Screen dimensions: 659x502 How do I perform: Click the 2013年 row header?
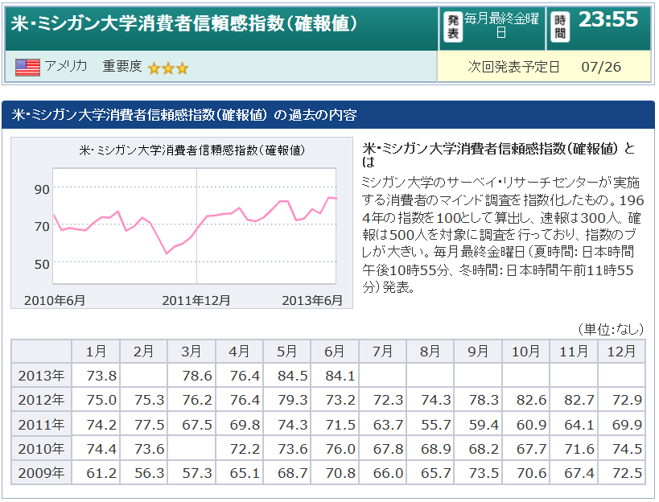click(41, 376)
